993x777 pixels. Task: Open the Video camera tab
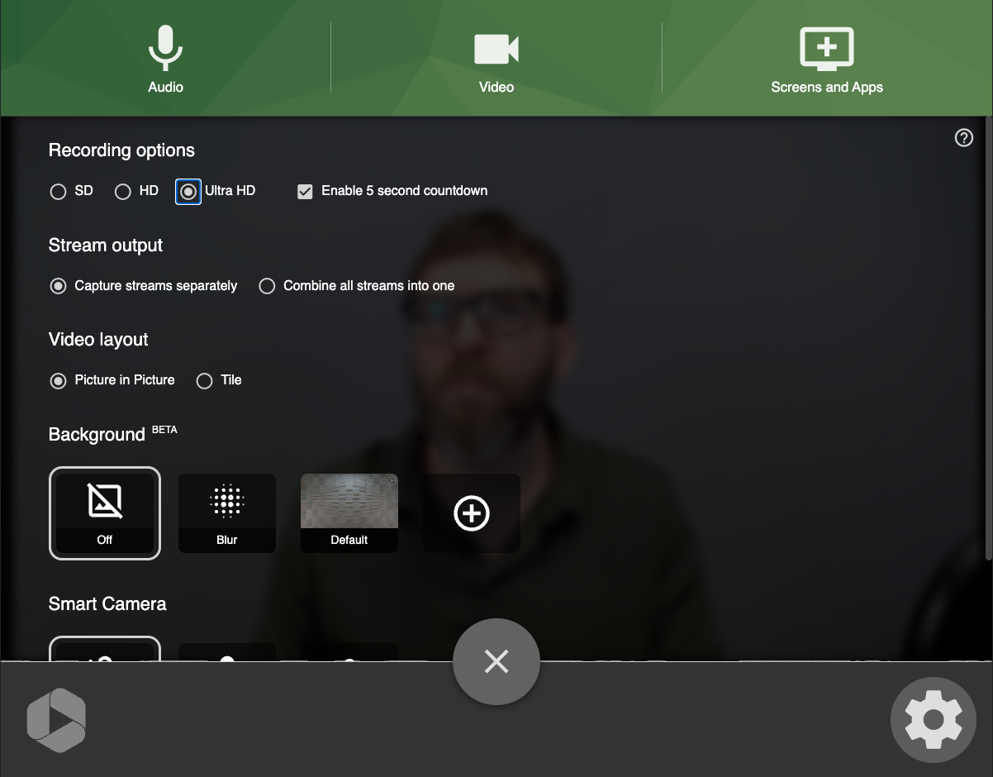tap(496, 58)
